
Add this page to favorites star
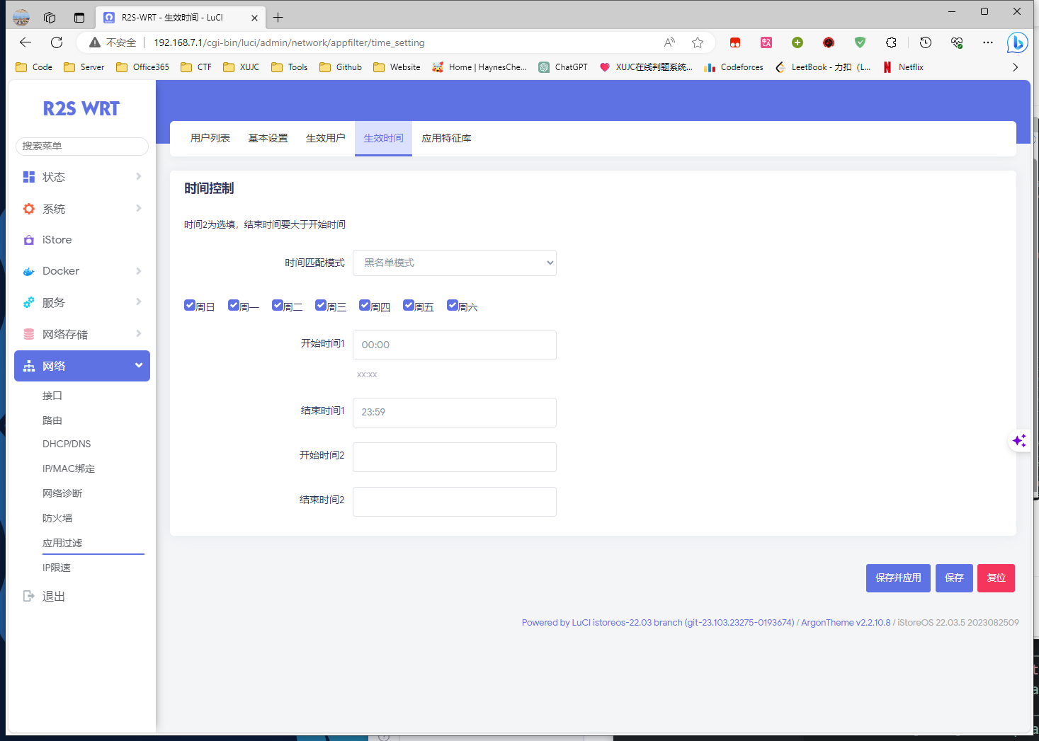point(698,42)
